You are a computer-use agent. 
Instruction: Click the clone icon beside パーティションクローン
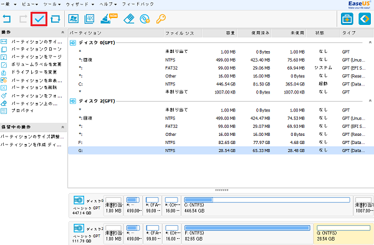click(x=4, y=49)
